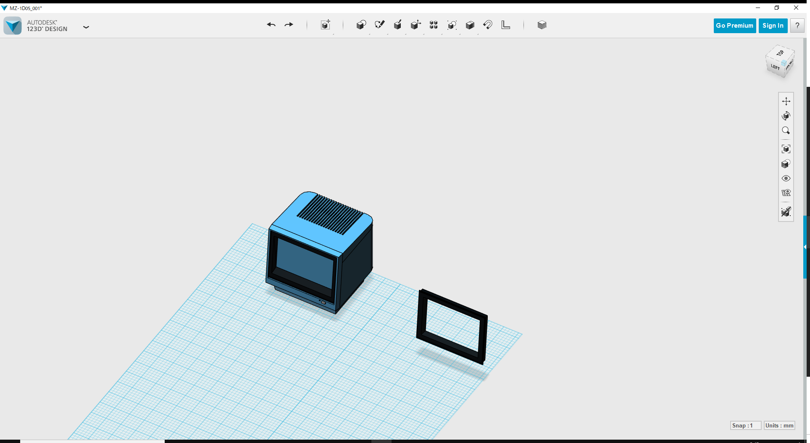Image resolution: width=810 pixels, height=443 pixels.
Task: Toggle grid visibility in the navigation bar
Action: pos(786,193)
